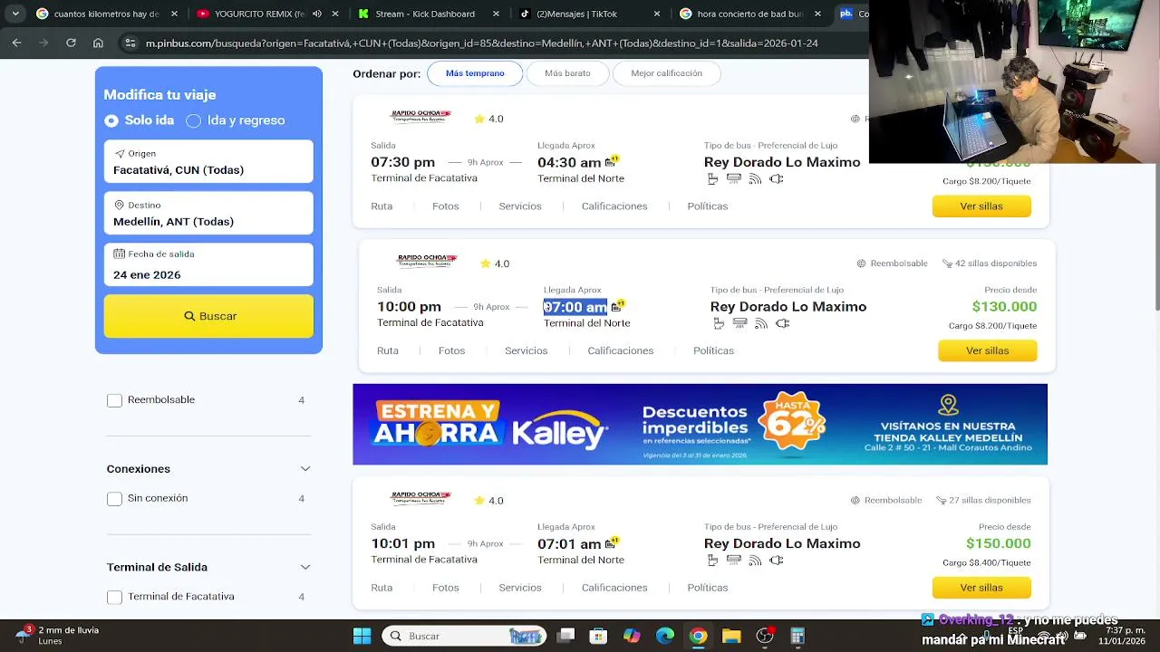
Task: Open Microsoft Edge from the taskbar
Action: [x=664, y=636]
